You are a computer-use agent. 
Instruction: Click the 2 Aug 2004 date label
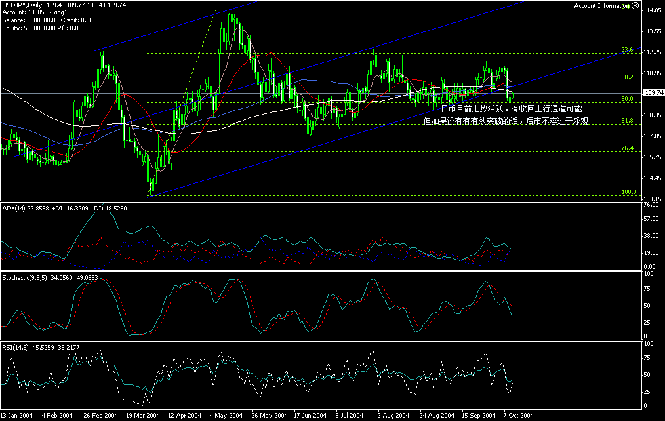tap(393, 416)
